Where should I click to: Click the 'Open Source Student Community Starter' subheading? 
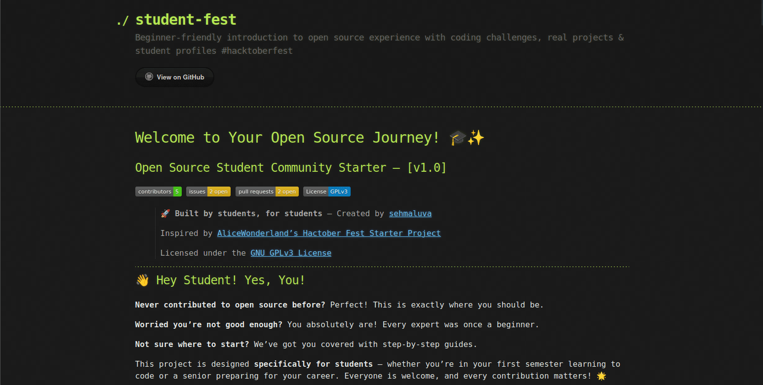click(290, 168)
